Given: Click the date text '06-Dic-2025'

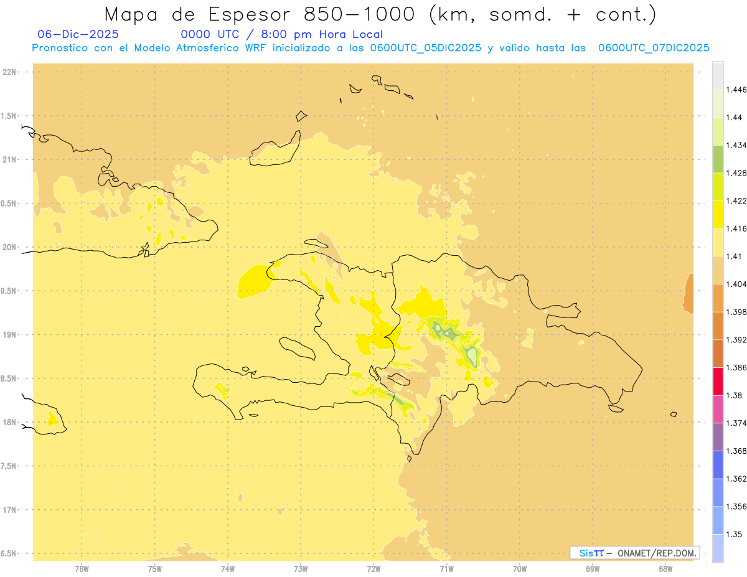Looking at the screenshot, I should tap(78, 34).
